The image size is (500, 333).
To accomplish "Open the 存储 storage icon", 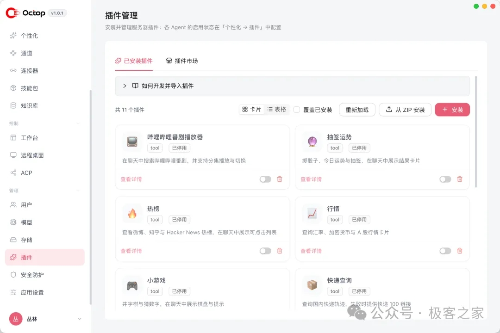I will pos(13,240).
